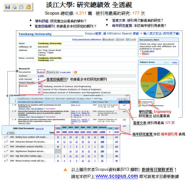The height and width of the screenshot is (182, 186).
Task: Click 2007 total citations 2731 link
Action: [89, 132]
